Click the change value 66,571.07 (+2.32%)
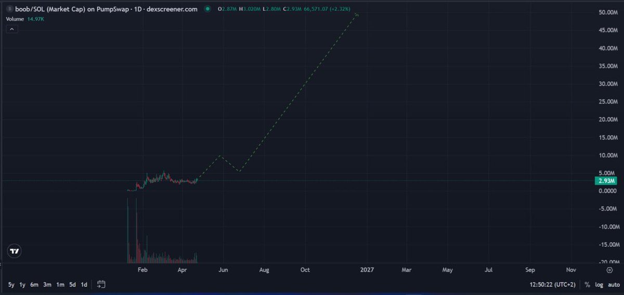Image resolution: width=624 pixels, height=295 pixels. click(x=328, y=9)
